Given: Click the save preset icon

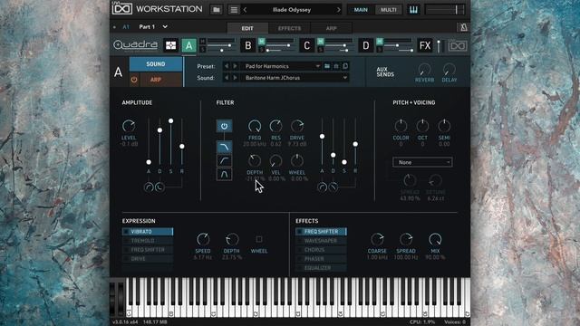Looking at the screenshot, I should click(336, 66).
